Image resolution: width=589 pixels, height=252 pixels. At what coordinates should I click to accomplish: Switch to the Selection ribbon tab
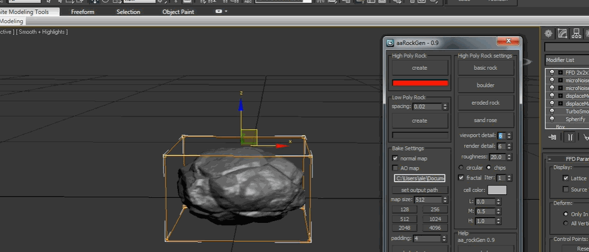(x=128, y=12)
